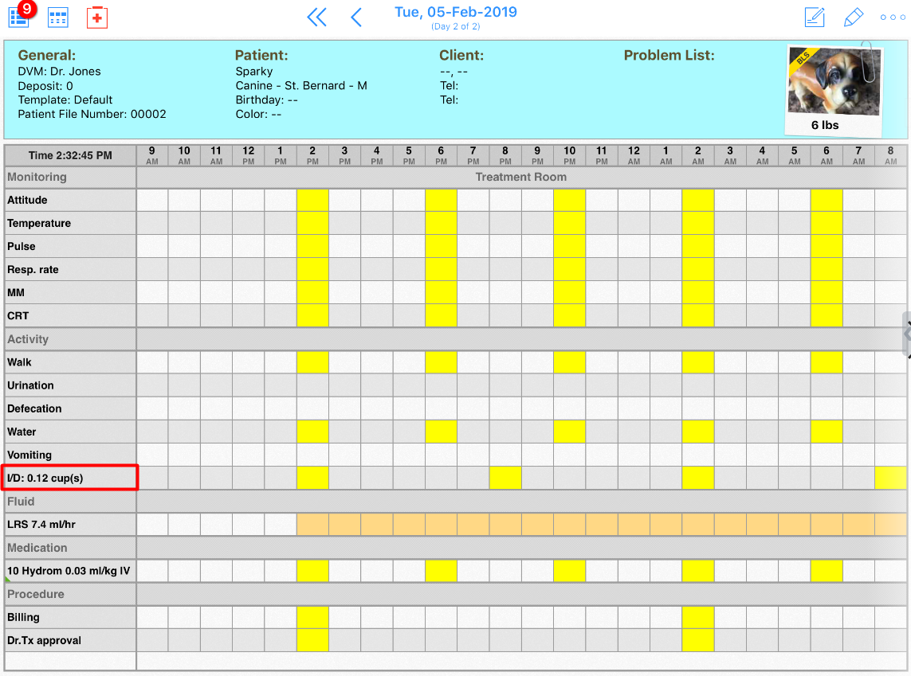911x676 pixels.
Task: Tap the Canine - St. Bernard - M line
Action: click(x=301, y=86)
